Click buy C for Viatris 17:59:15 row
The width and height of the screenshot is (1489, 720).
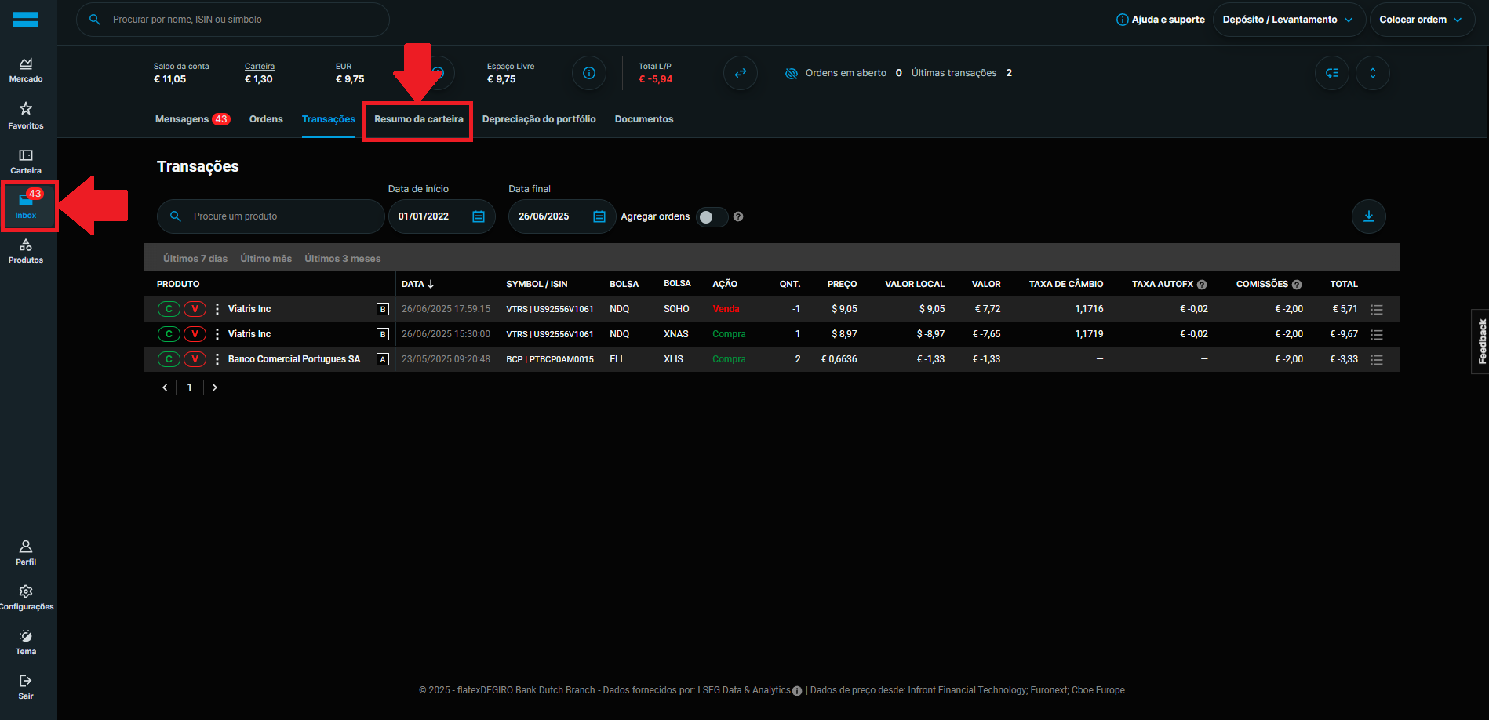tap(169, 309)
